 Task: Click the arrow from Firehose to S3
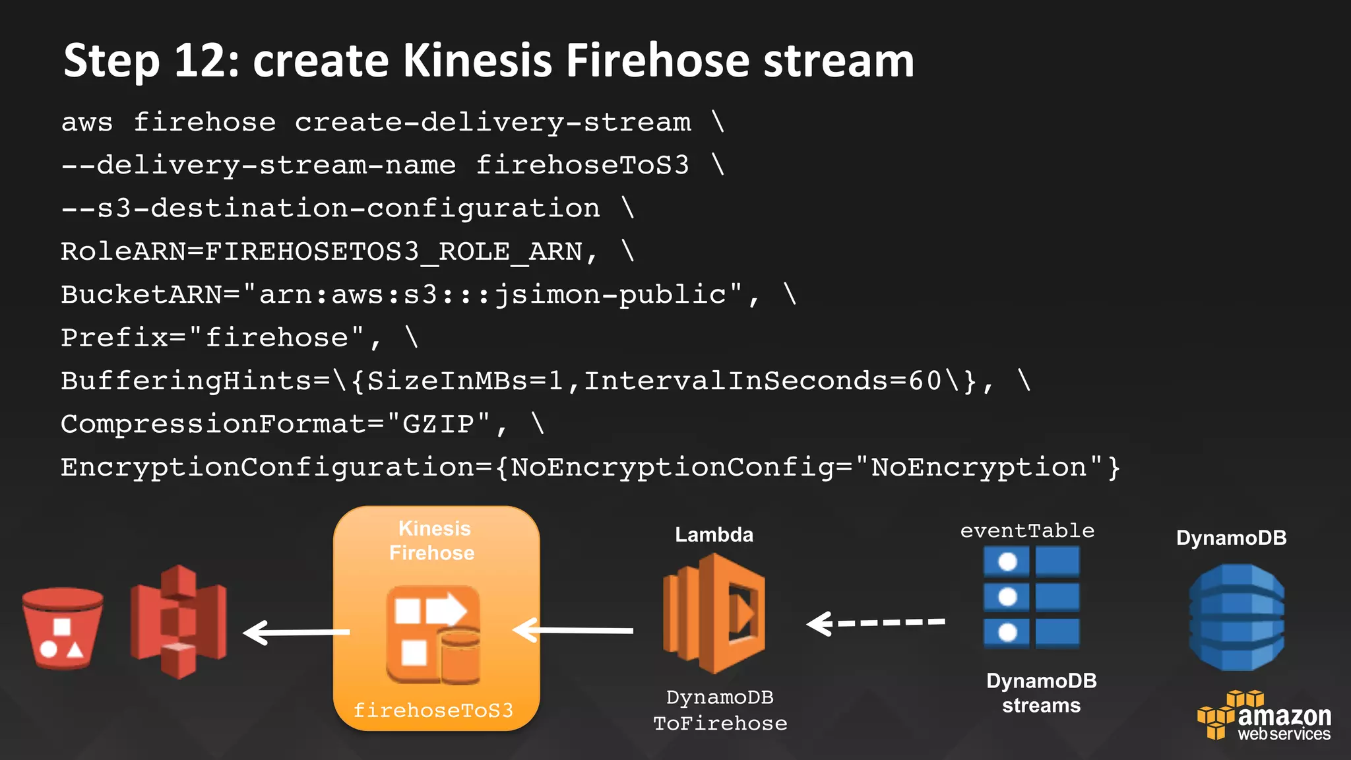tap(296, 632)
